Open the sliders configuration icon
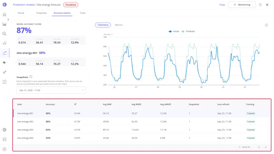274x154 pixels. click(x=4, y=139)
